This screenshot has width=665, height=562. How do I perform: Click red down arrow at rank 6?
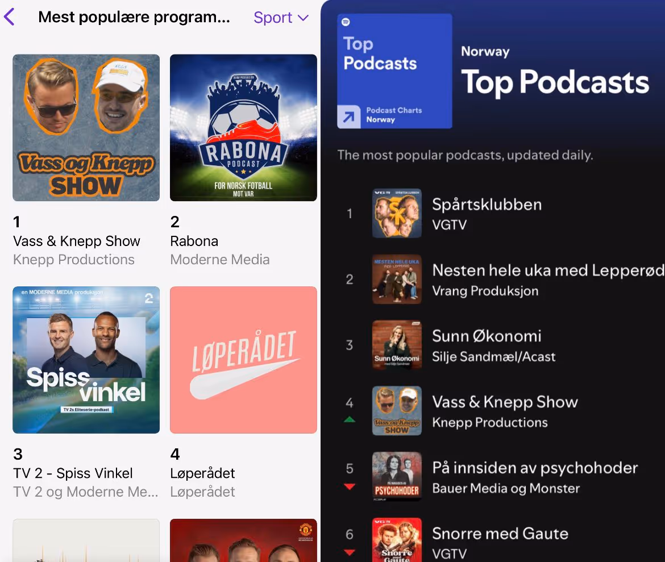point(350,552)
